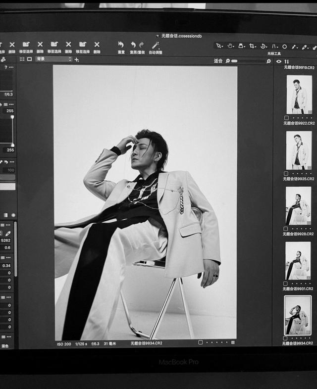Screen dimensions: 317x389
Task: Select thumbnail 无题会话9922.CR2
Action: (299, 150)
